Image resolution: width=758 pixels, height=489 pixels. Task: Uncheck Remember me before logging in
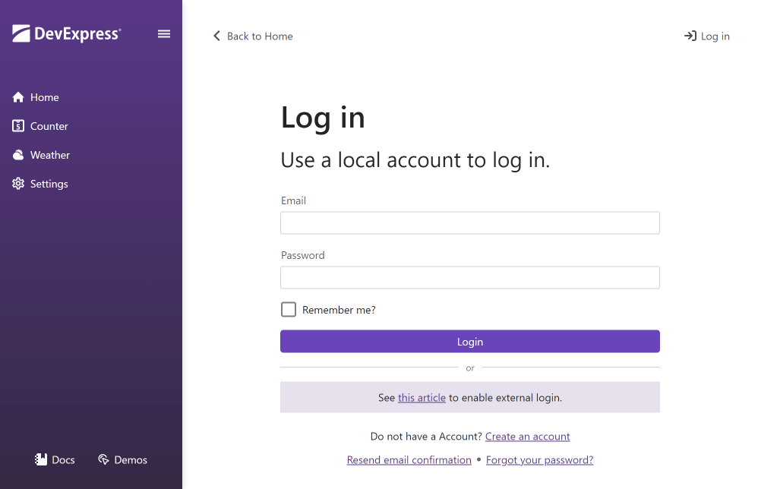pyautogui.click(x=289, y=309)
